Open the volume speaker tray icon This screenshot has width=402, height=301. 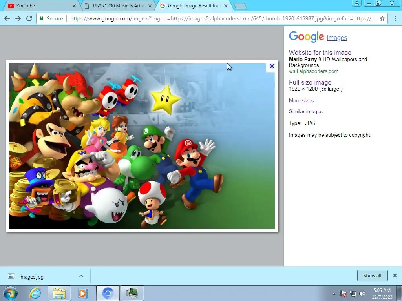click(362, 294)
